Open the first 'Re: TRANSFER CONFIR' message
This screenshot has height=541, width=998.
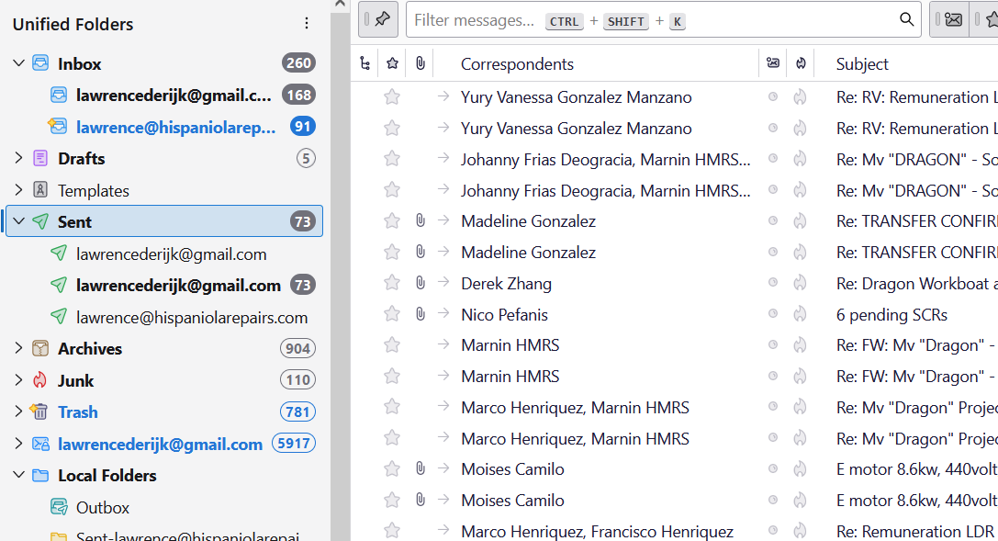(916, 221)
